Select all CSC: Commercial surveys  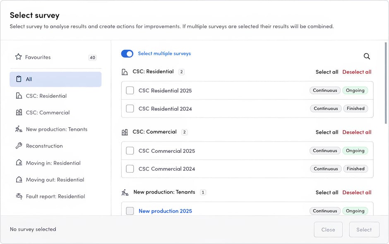pos(327,132)
